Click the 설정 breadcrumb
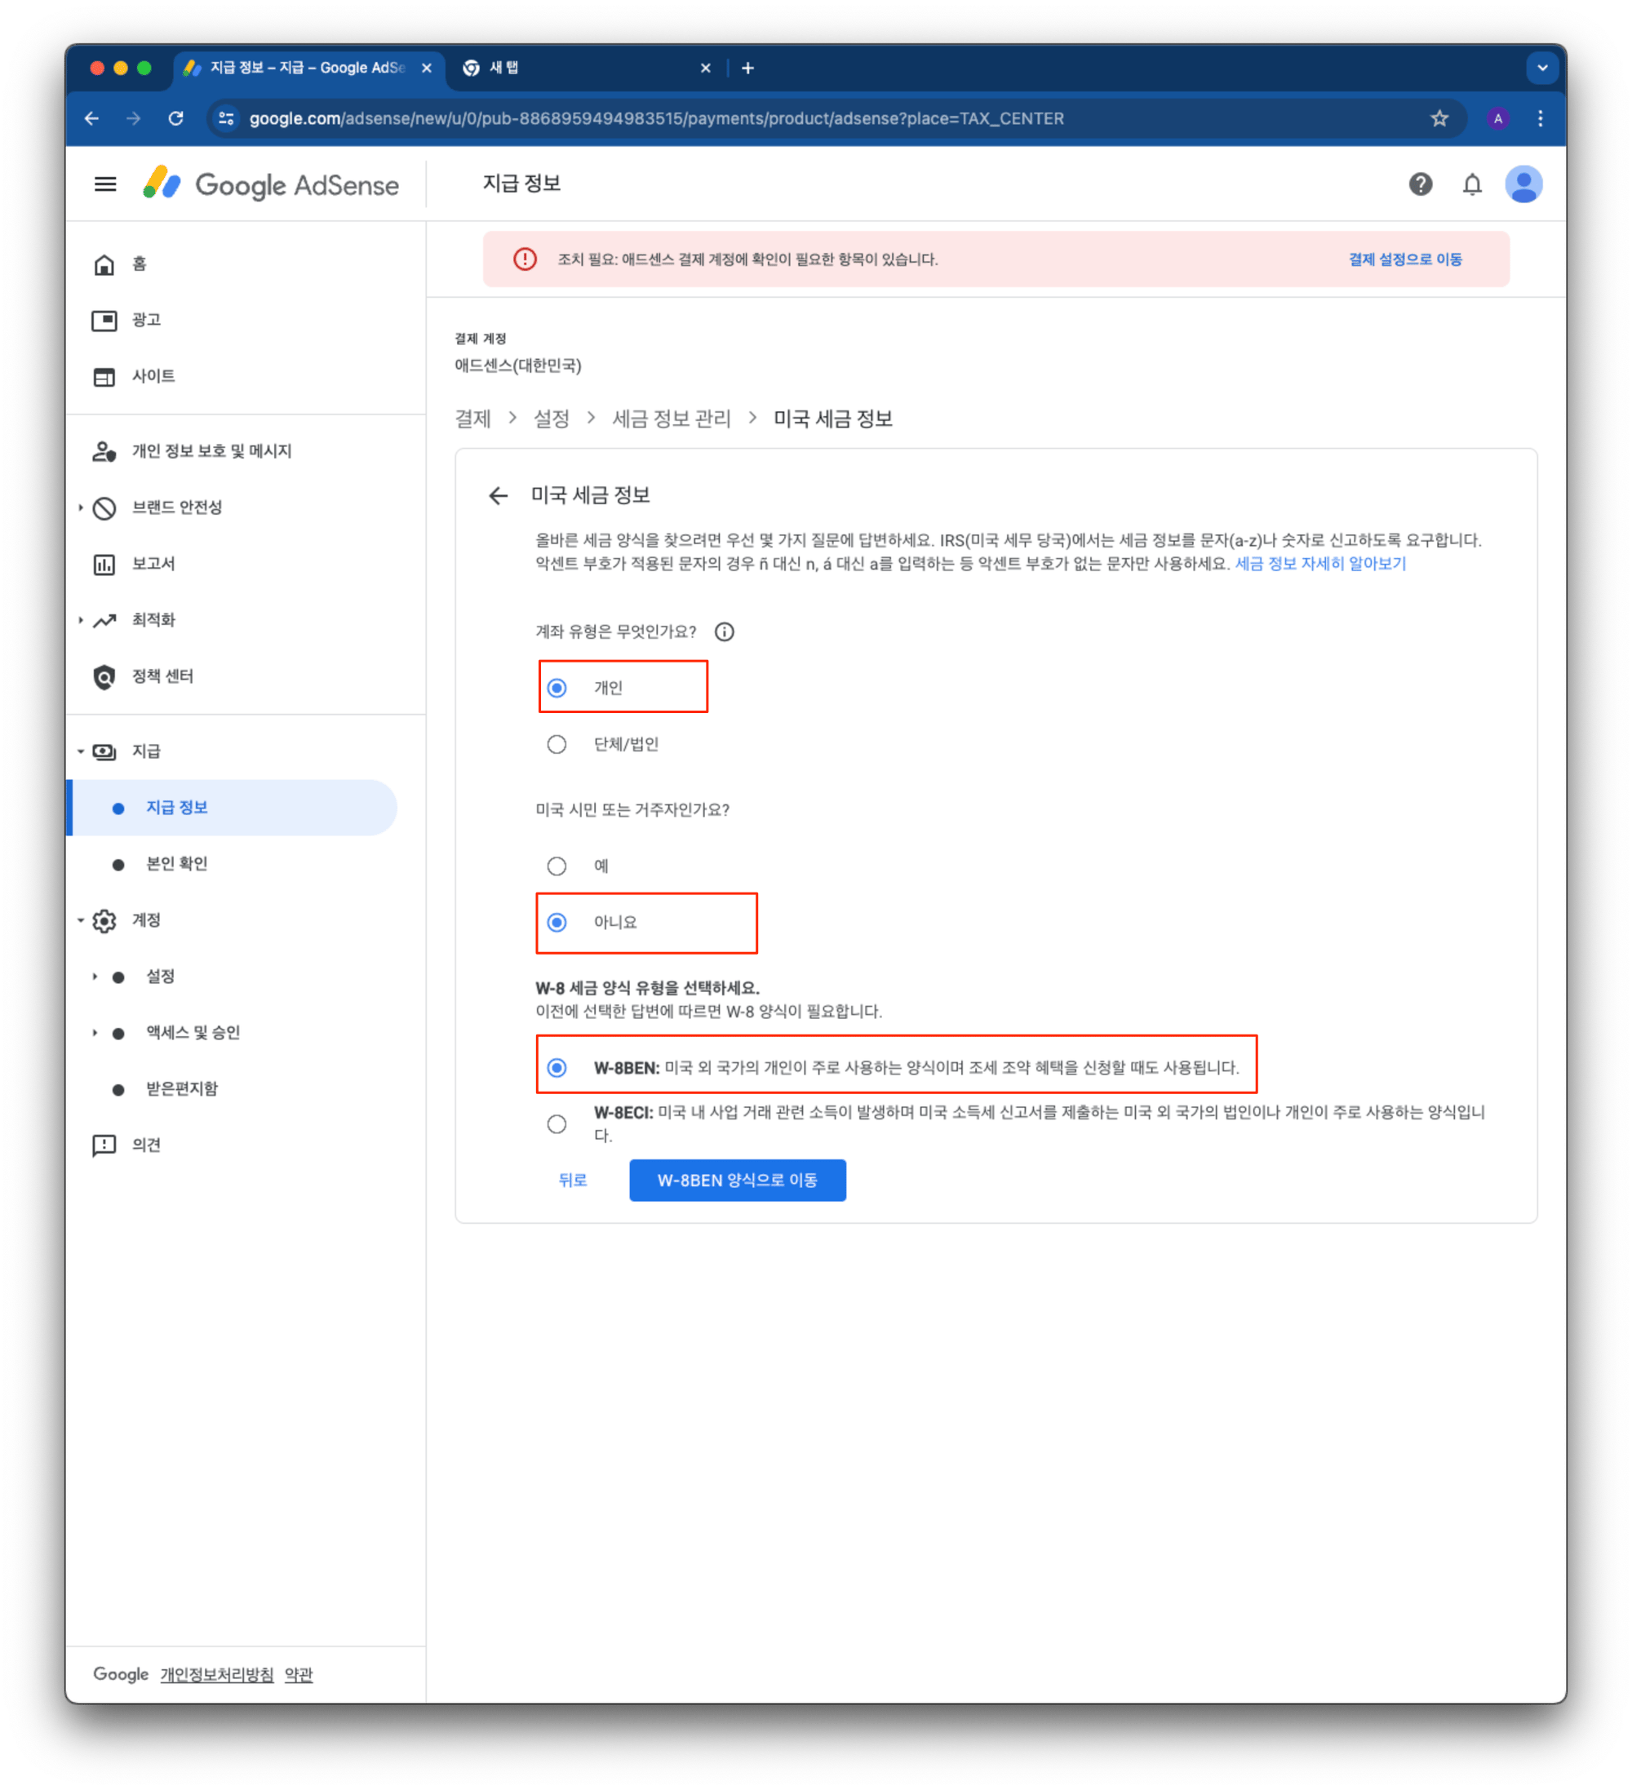The image size is (1632, 1790). [552, 419]
